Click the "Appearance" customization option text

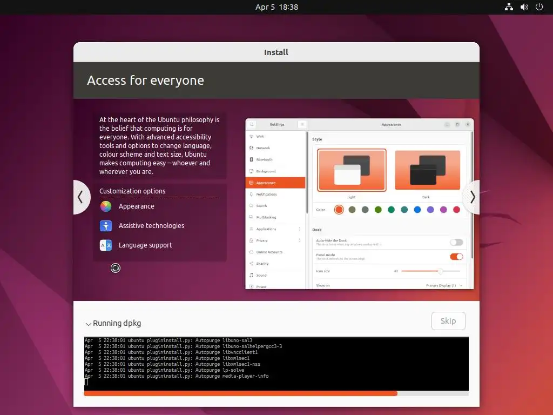(137, 206)
